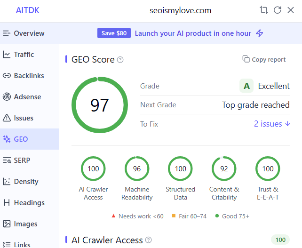Click the Links list icon
Screen dimensions: 302x248
[7, 245]
